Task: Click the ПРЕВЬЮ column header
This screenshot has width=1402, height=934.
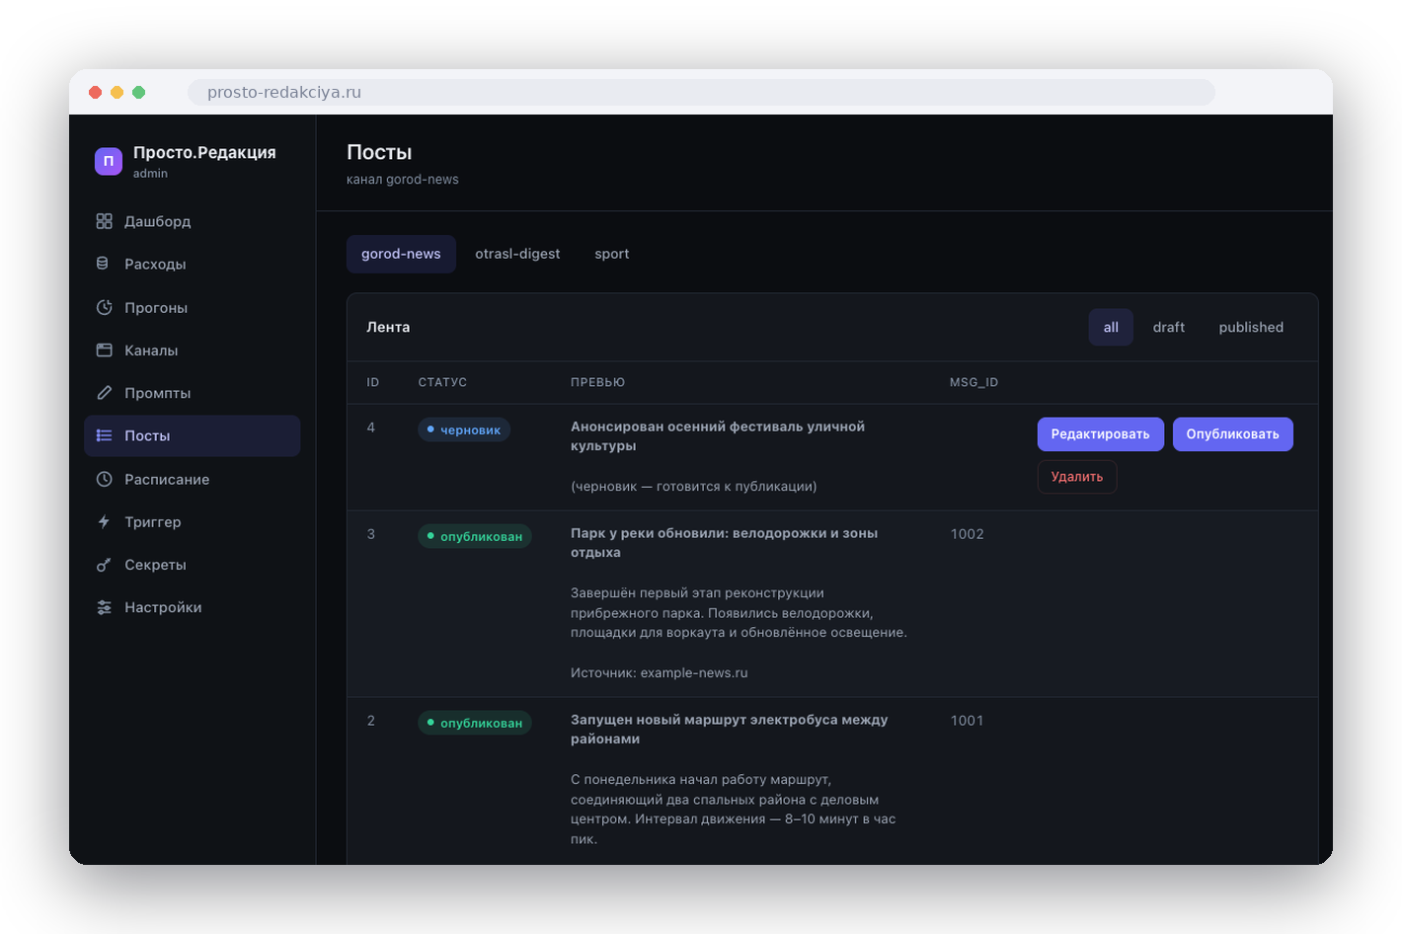Action: (x=597, y=382)
